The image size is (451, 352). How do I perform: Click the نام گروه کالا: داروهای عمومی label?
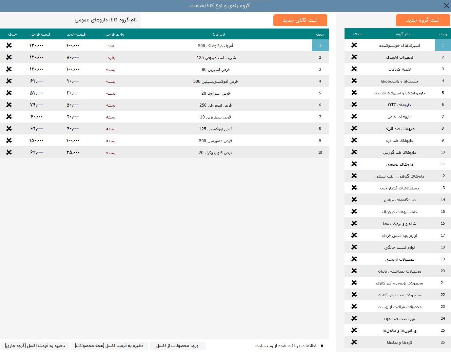pos(105,20)
